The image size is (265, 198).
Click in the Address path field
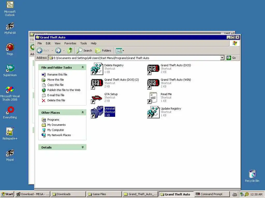[134, 58]
